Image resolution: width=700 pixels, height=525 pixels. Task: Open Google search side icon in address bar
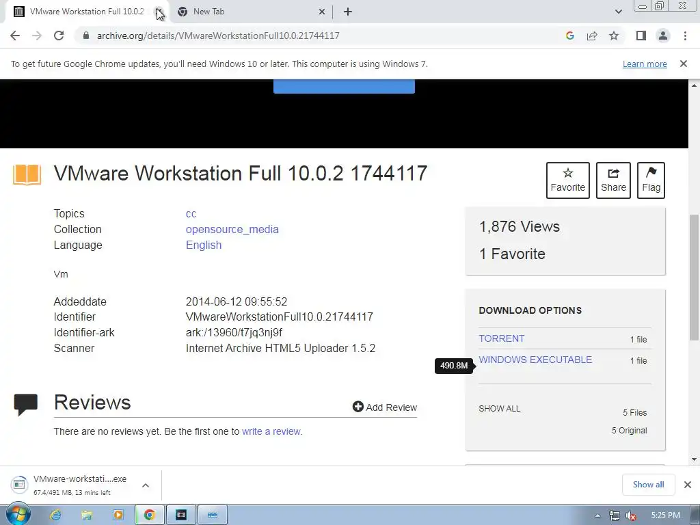[569, 36]
